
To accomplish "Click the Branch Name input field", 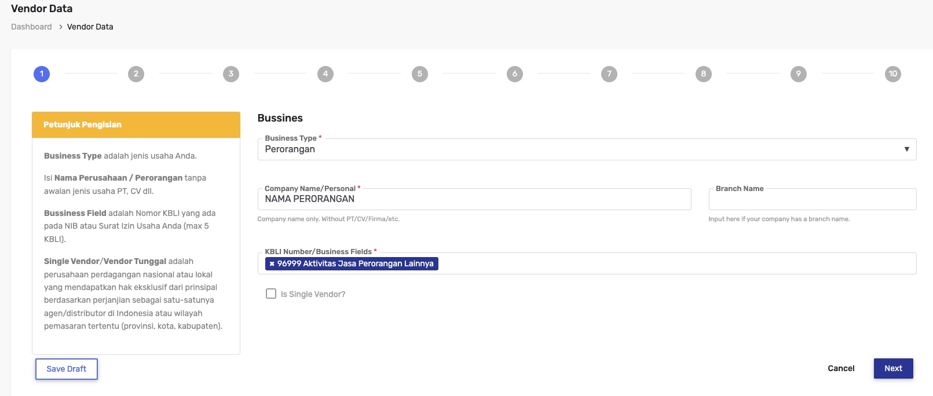I will 812,199.
